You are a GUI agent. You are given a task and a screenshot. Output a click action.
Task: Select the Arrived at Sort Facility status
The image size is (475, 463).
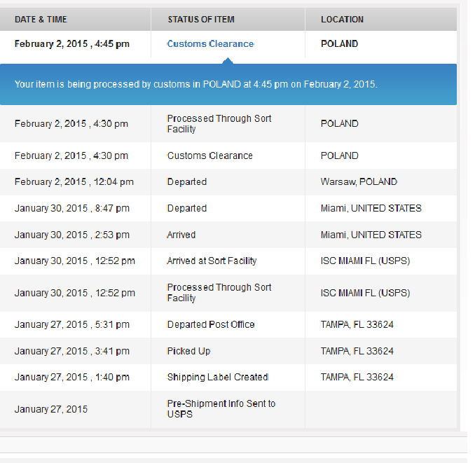tap(212, 261)
